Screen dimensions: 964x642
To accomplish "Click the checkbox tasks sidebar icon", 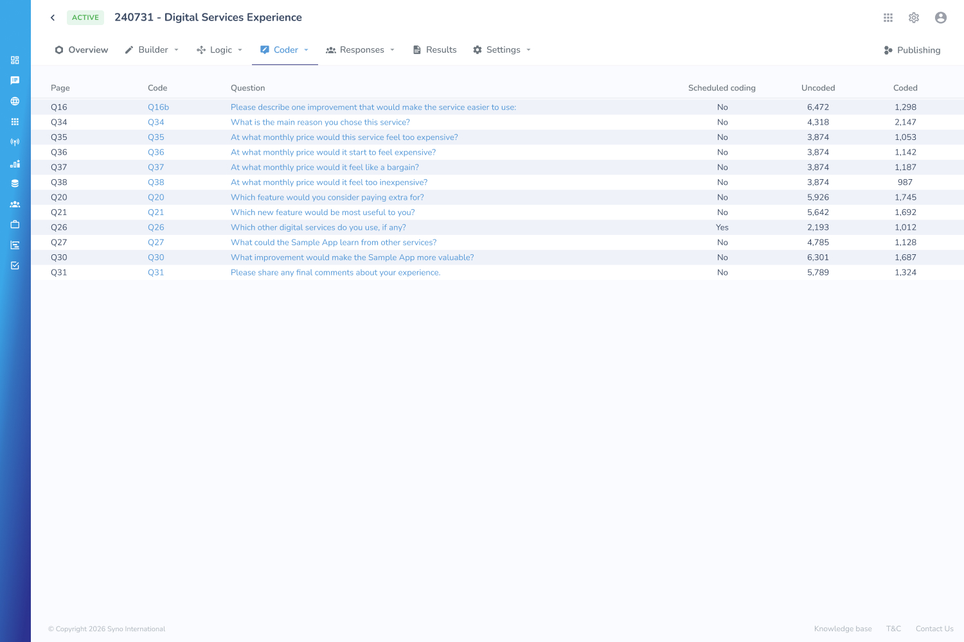I will pyautogui.click(x=15, y=266).
